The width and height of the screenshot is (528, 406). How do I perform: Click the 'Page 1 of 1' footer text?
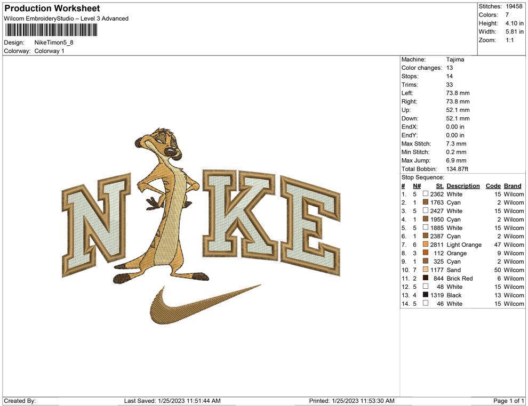(508, 401)
